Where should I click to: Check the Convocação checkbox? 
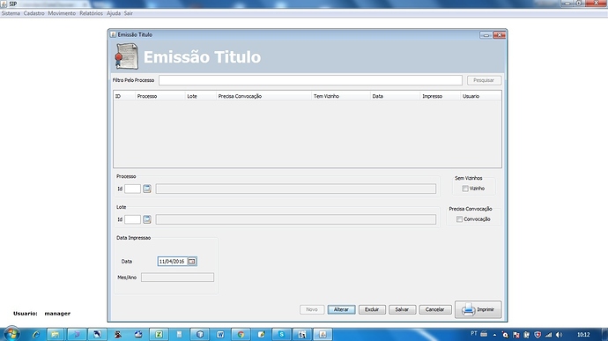tap(459, 219)
